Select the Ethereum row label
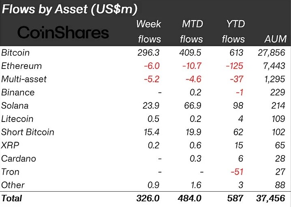291x207 pixels. click(21, 66)
